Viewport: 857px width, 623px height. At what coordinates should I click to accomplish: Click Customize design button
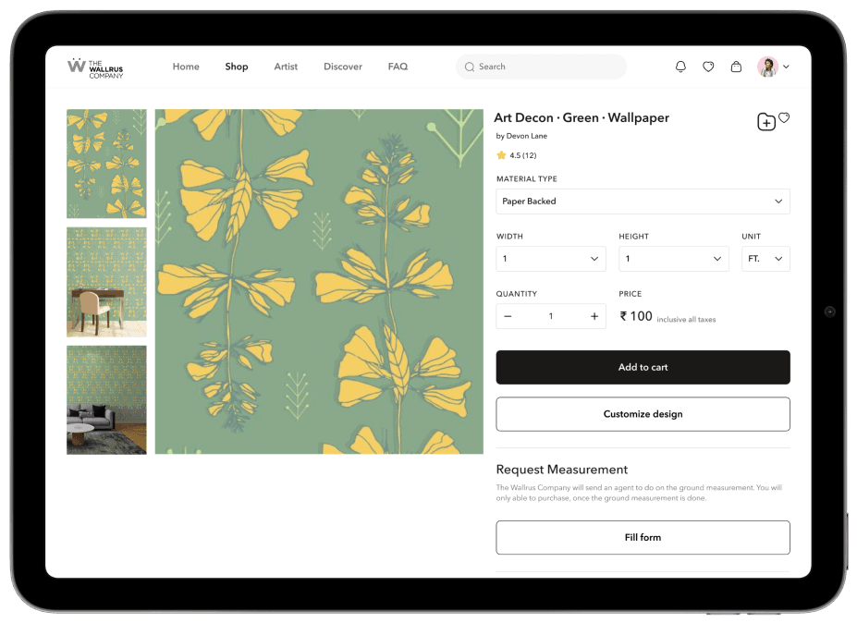click(x=643, y=414)
